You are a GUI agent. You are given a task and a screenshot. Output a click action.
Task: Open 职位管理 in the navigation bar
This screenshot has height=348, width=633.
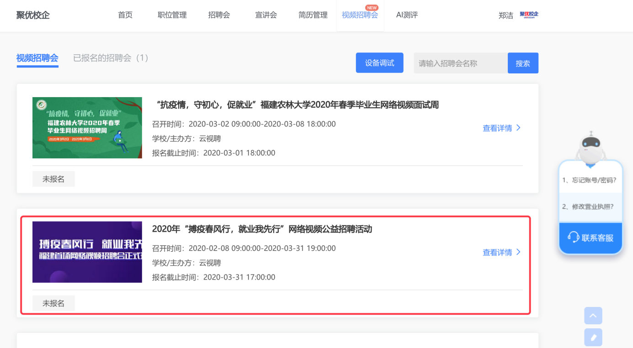[x=172, y=15]
